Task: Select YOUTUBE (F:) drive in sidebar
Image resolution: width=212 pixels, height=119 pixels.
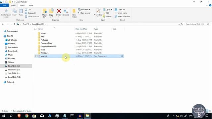Action: [x=14, y=73]
